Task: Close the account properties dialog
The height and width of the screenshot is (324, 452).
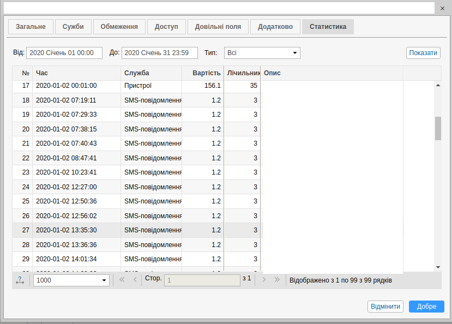Action: coord(442,8)
